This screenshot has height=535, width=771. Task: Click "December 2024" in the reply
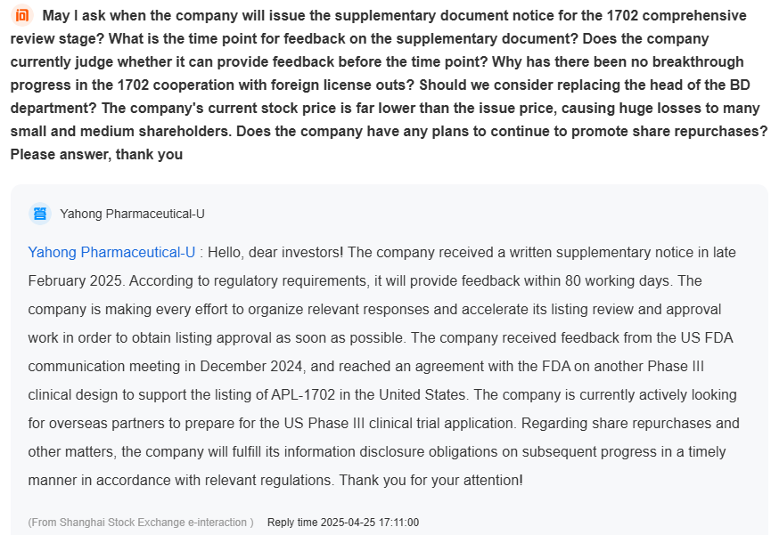pos(252,366)
